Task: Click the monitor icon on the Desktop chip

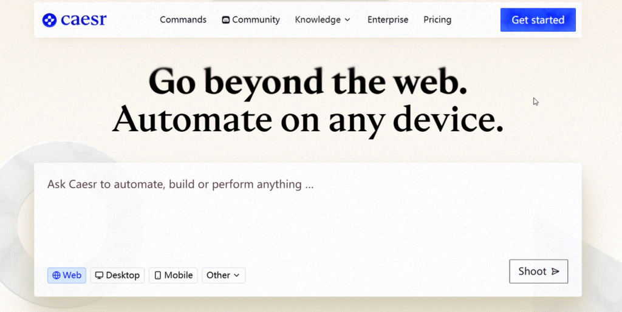Action: pos(99,276)
